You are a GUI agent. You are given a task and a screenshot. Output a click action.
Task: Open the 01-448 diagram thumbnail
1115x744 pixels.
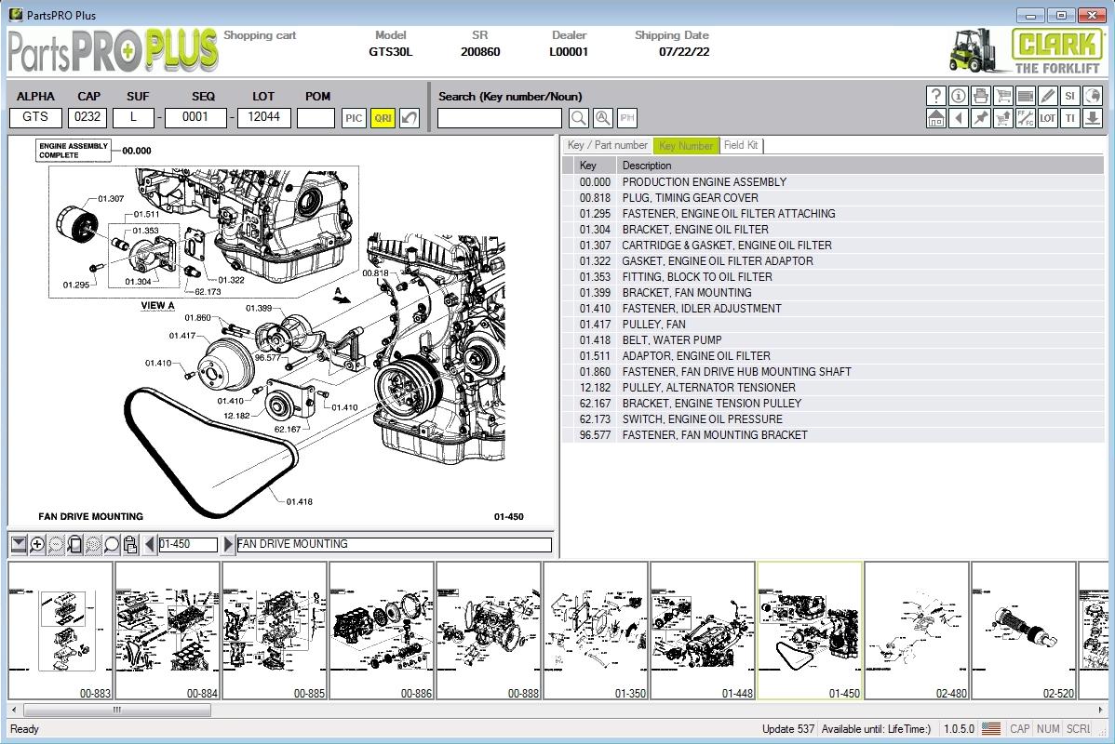(703, 630)
